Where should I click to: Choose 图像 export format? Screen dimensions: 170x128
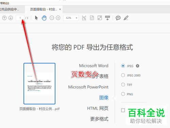pyautogui.click(x=104, y=98)
